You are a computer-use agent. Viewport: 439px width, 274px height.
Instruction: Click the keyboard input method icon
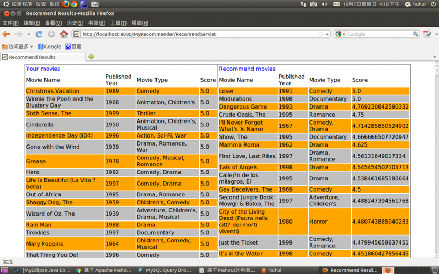(314, 4)
